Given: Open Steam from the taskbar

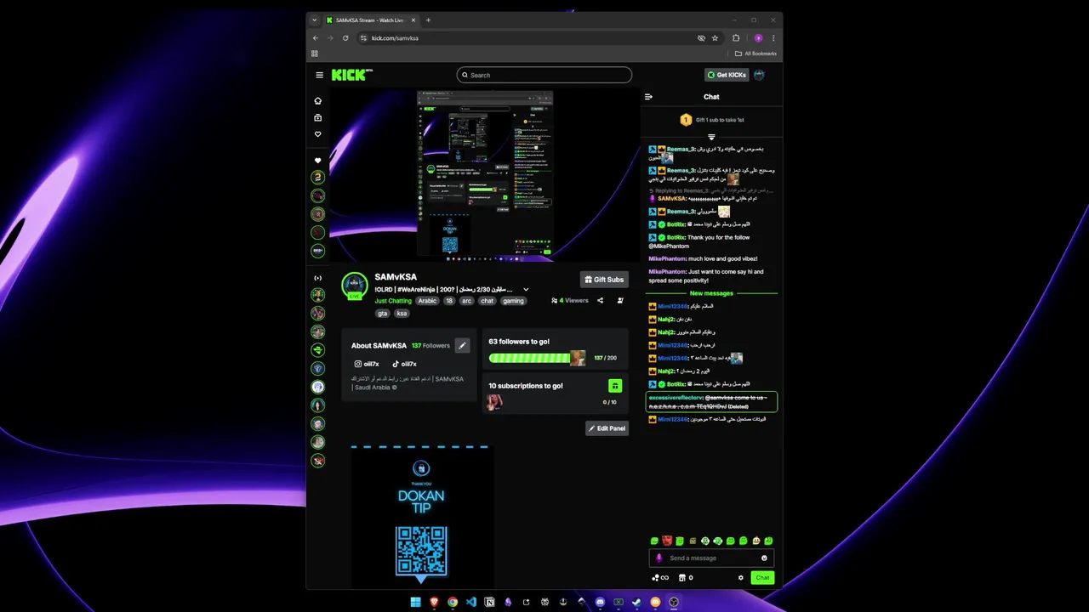Looking at the screenshot, I should (x=636, y=602).
